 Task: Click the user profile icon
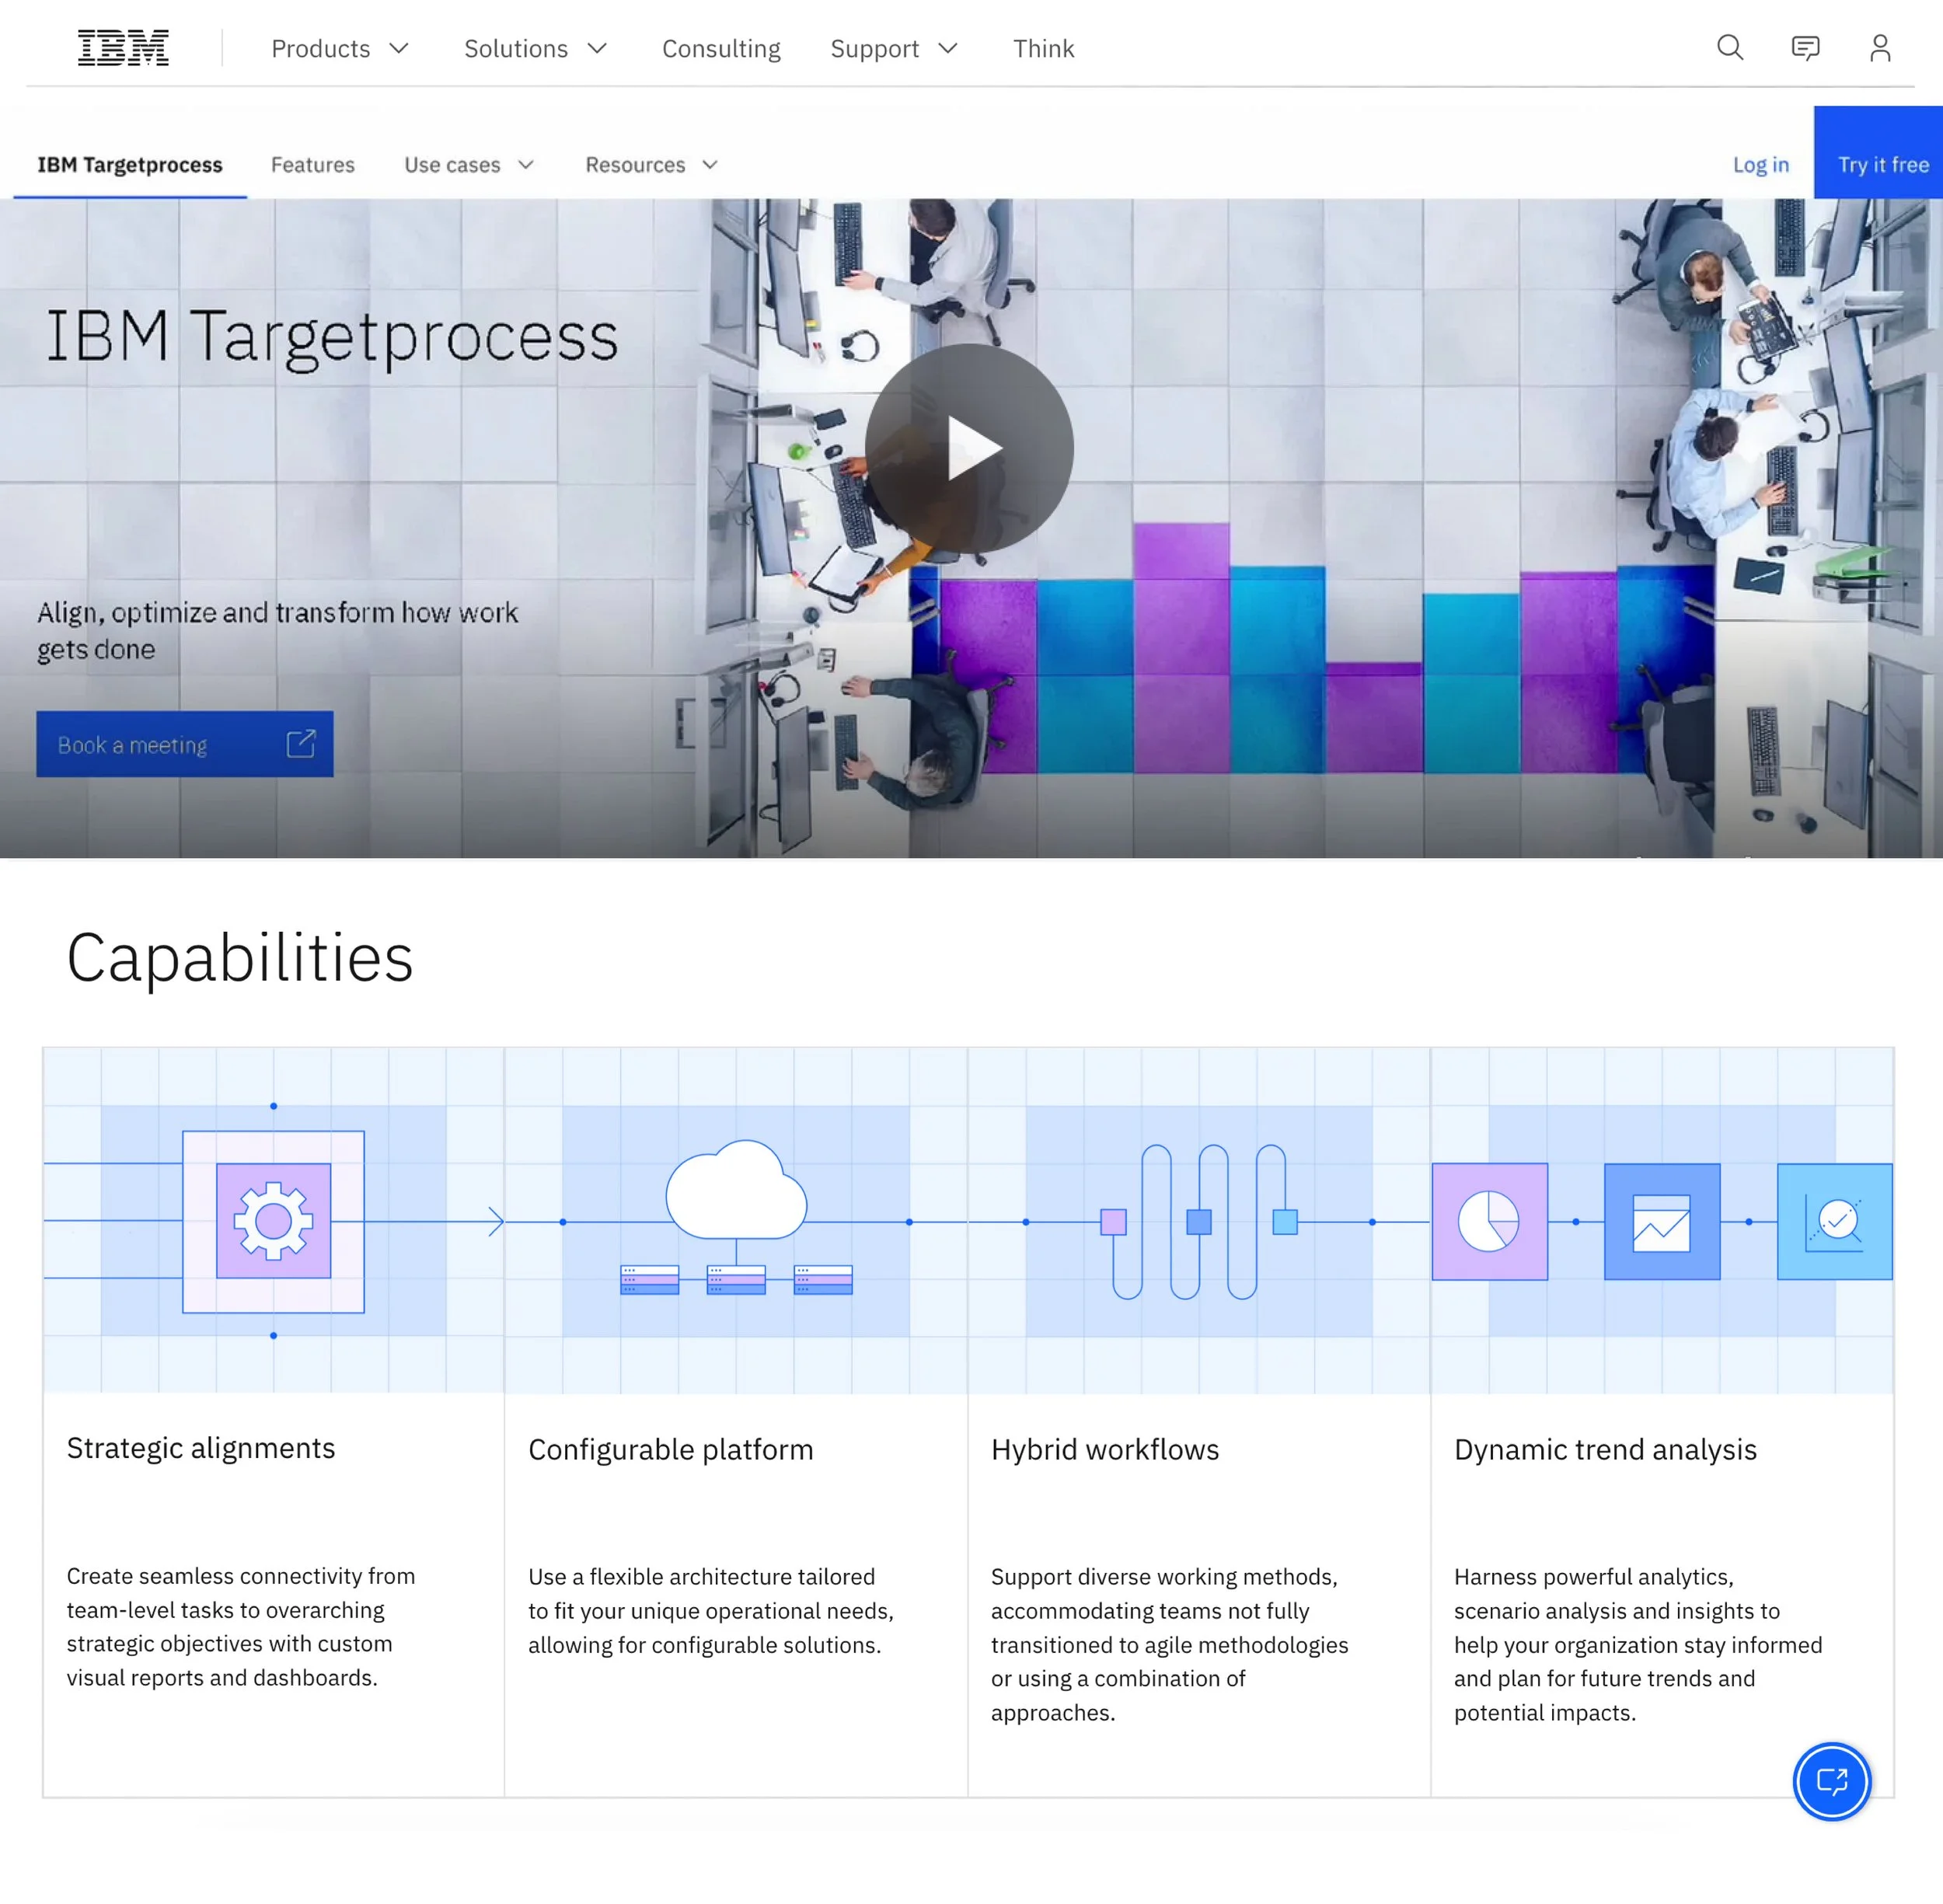click(1880, 48)
